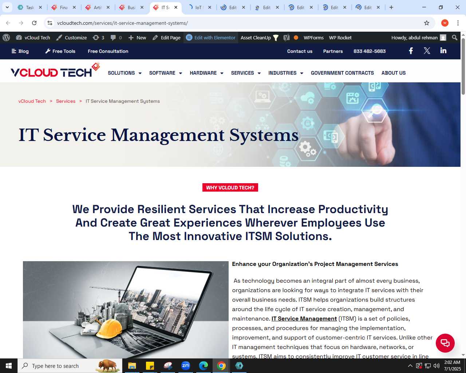Open the comments bubble in admin bar
The image size is (466, 373).
tap(116, 38)
